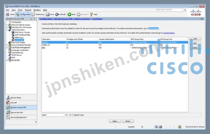Select Advanced tree item
The image size is (210, 134).
[x=15, y=60]
